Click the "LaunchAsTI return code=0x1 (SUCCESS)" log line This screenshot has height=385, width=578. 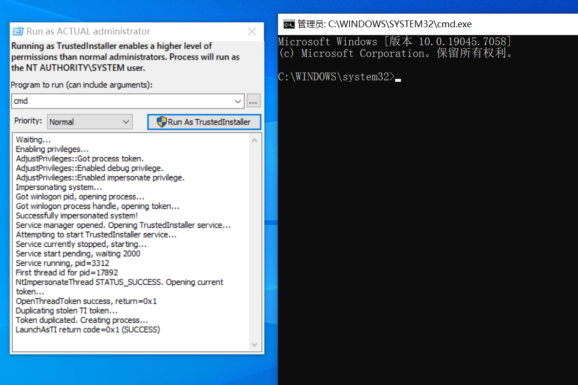click(x=88, y=330)
